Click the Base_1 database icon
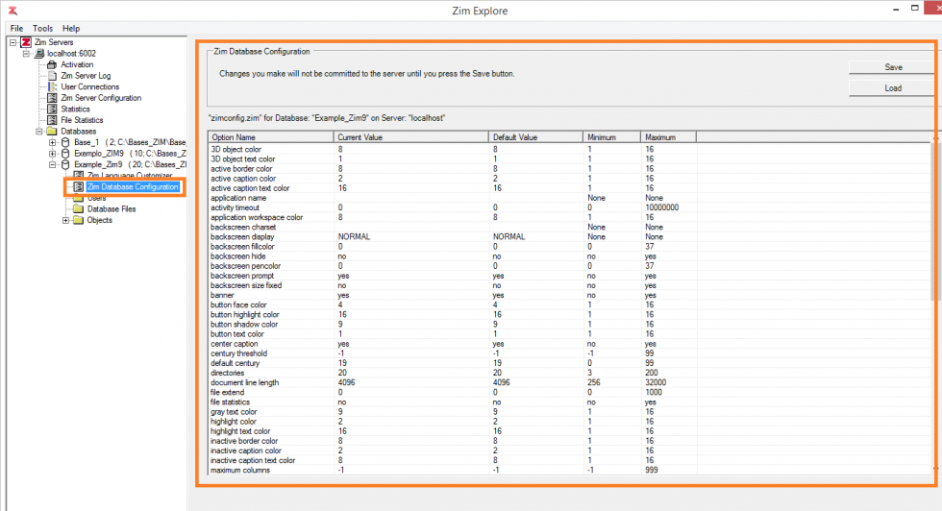This screenshot has height=511, width=942. pos(65,142)
